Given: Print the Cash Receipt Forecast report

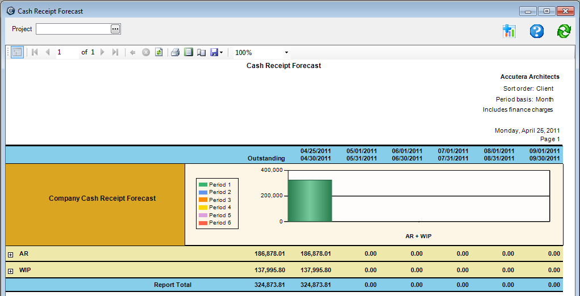Looking at the screenshot, I should [176, 52].
